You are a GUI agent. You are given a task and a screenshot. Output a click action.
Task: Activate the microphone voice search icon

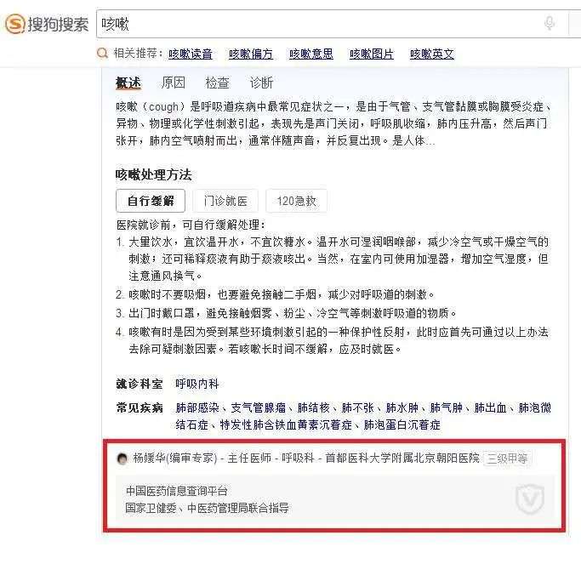click(x=550, y=23)
